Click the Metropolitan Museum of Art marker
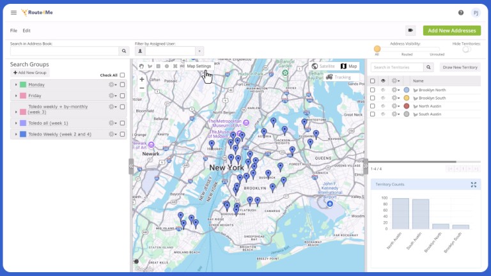 pyautogui.click(x=246, y=123)
